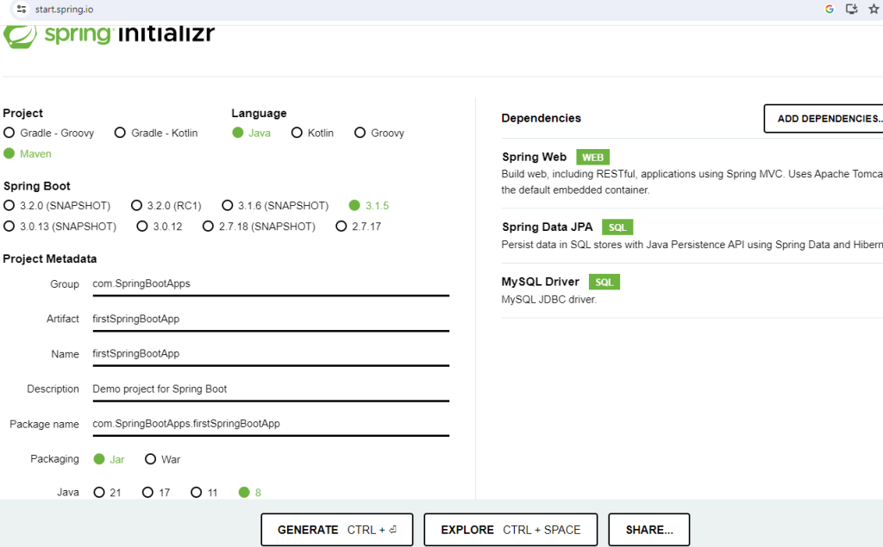Screen dimensions: 883x547
Task: Click the Spring Web dependency title
Action: click(x=535, y=157)
